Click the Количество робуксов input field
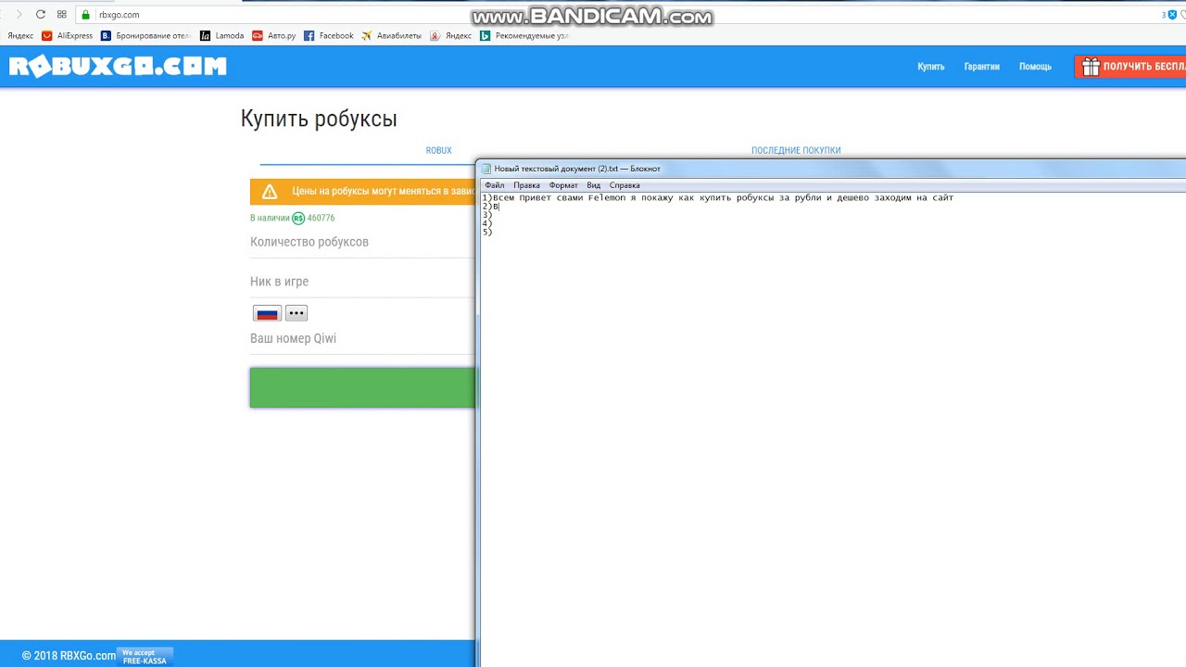 [x=362, y=242]
